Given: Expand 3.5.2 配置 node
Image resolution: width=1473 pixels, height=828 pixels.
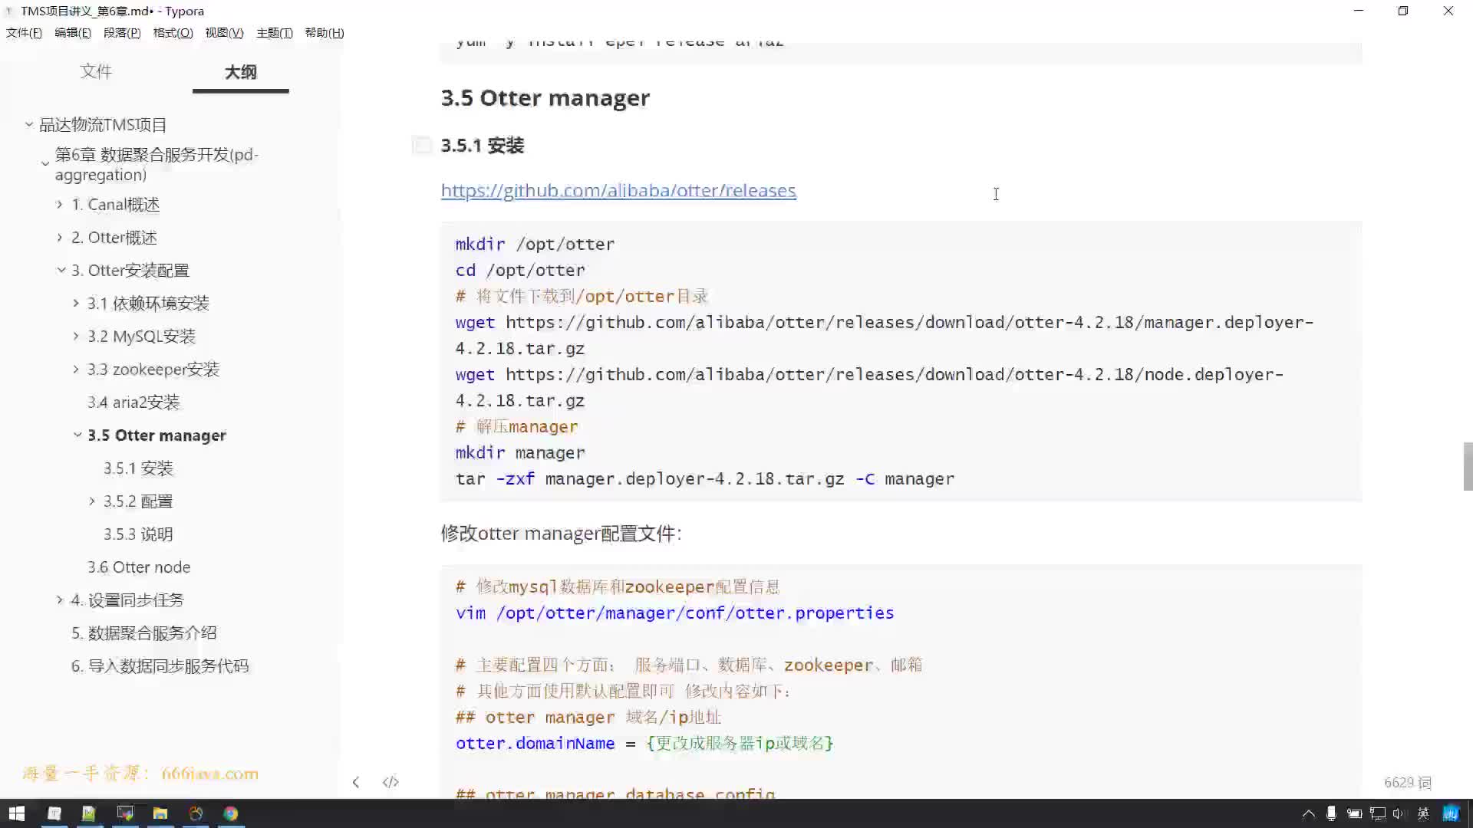Looking at the screenshot, I should click(92, 501).
